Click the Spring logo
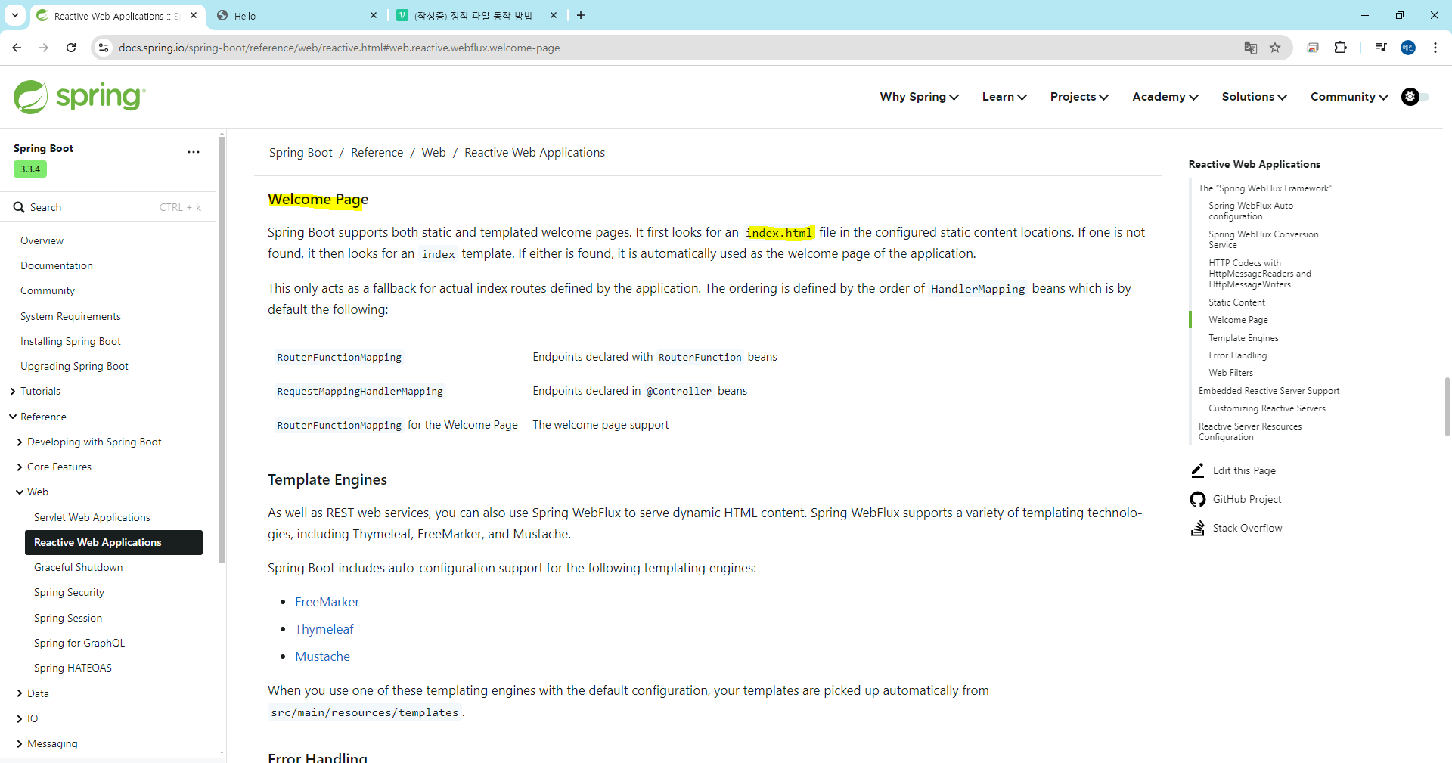This screenshot has width=1452, height=763. coord(79,97)
